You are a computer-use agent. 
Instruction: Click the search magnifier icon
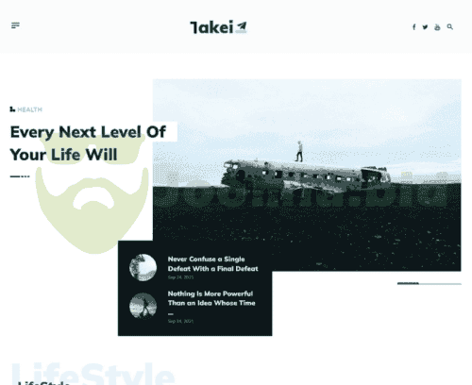click(450, 27)
